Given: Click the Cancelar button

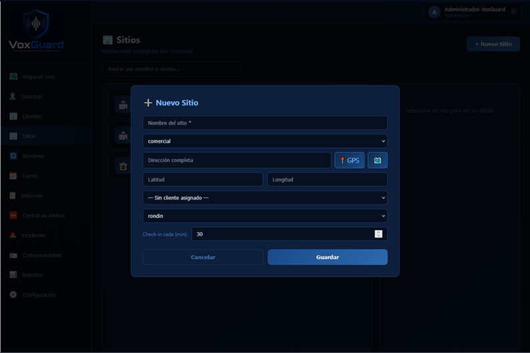Looking at the screenshot, I should pyautogui.click(x=203, y=257).
